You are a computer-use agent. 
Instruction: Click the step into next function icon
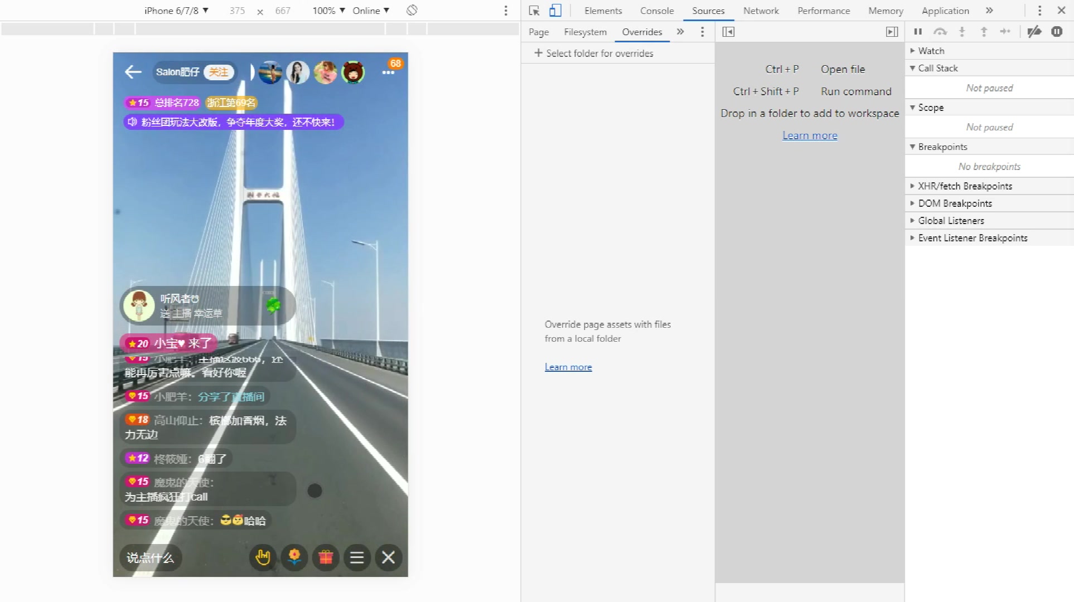[x=961, y=31]
